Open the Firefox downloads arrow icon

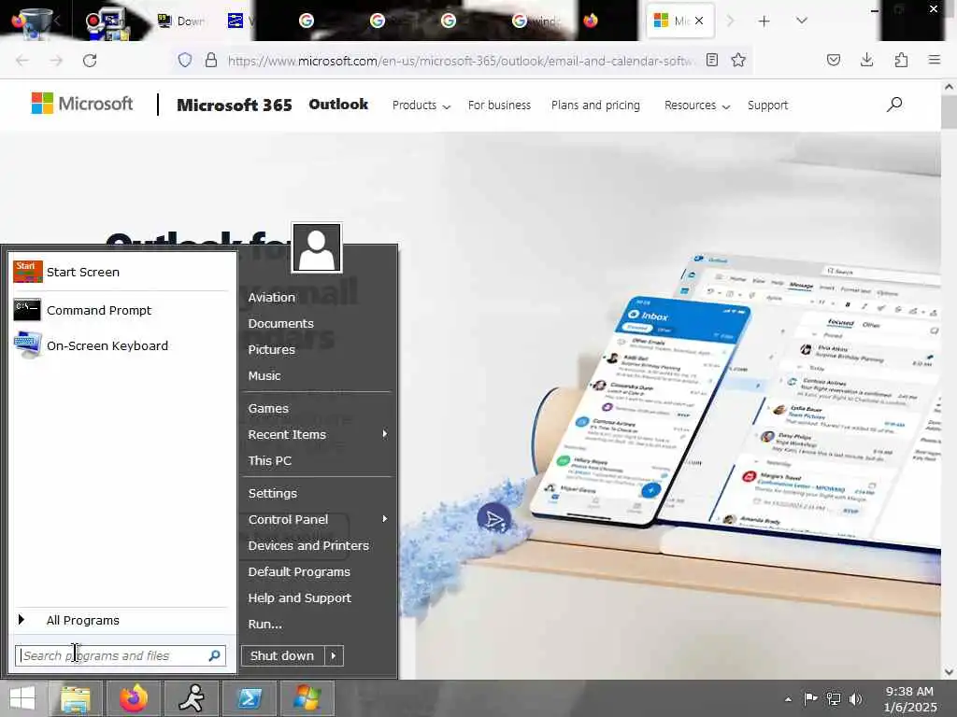click(x=866, y=60)
